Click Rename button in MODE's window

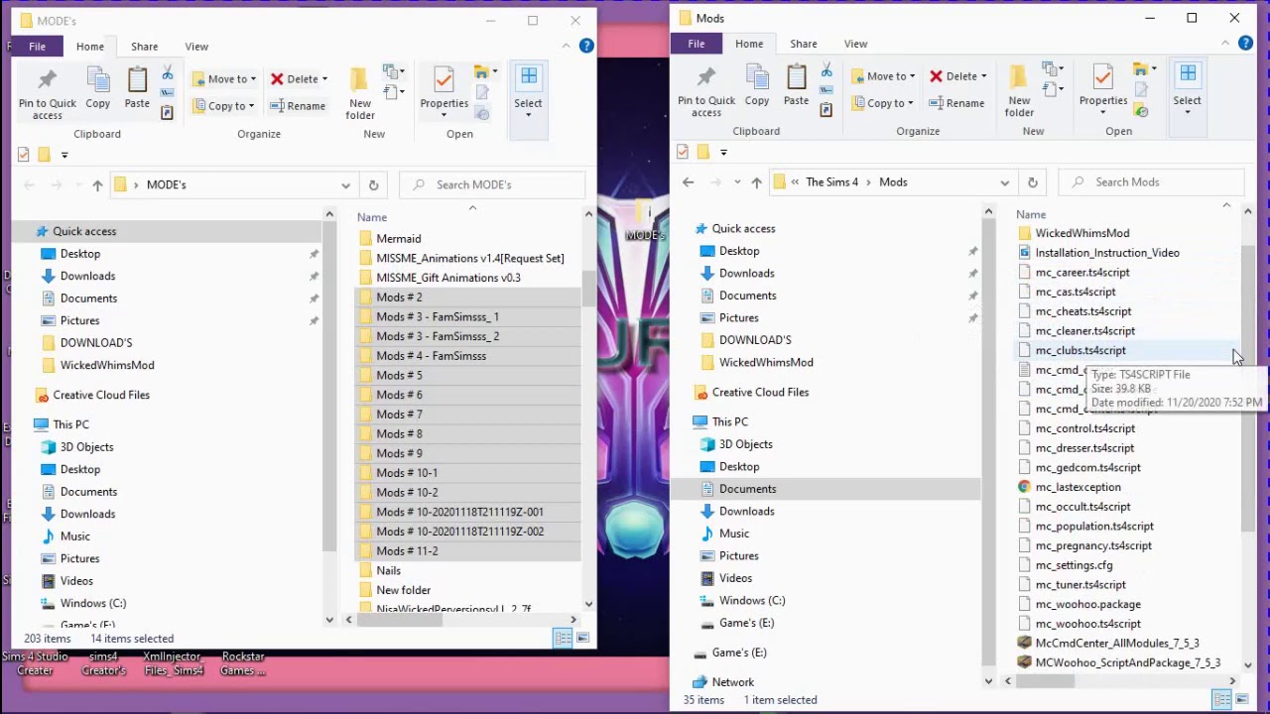[x=298, y=106]
